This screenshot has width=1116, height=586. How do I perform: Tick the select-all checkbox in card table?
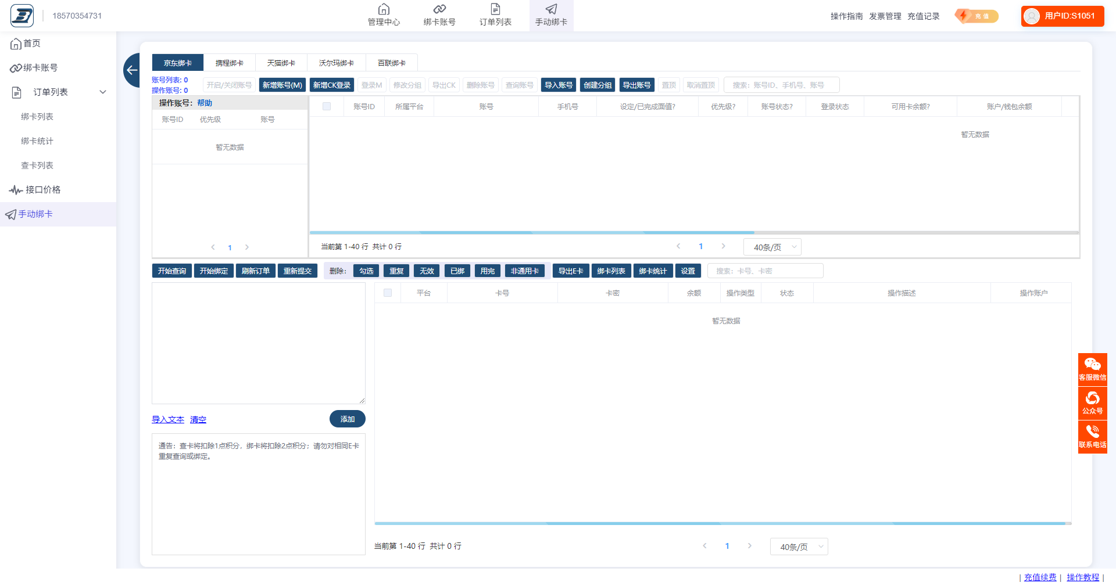point(388,293)
